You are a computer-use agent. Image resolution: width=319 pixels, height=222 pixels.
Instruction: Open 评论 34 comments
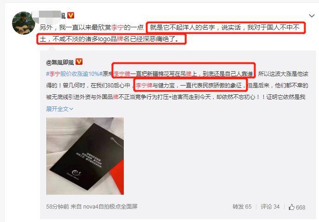(x=270, y=207)
